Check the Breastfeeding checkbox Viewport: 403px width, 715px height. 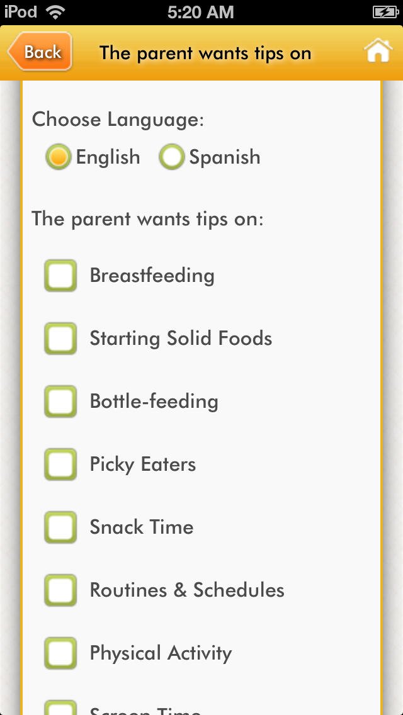(60, 276)
